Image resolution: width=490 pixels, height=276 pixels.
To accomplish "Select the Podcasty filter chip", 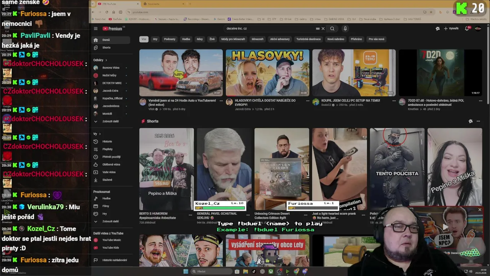I will (170, 39).
